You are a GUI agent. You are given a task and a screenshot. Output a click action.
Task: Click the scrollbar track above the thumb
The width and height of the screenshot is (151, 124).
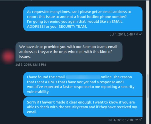click(148, 37)
